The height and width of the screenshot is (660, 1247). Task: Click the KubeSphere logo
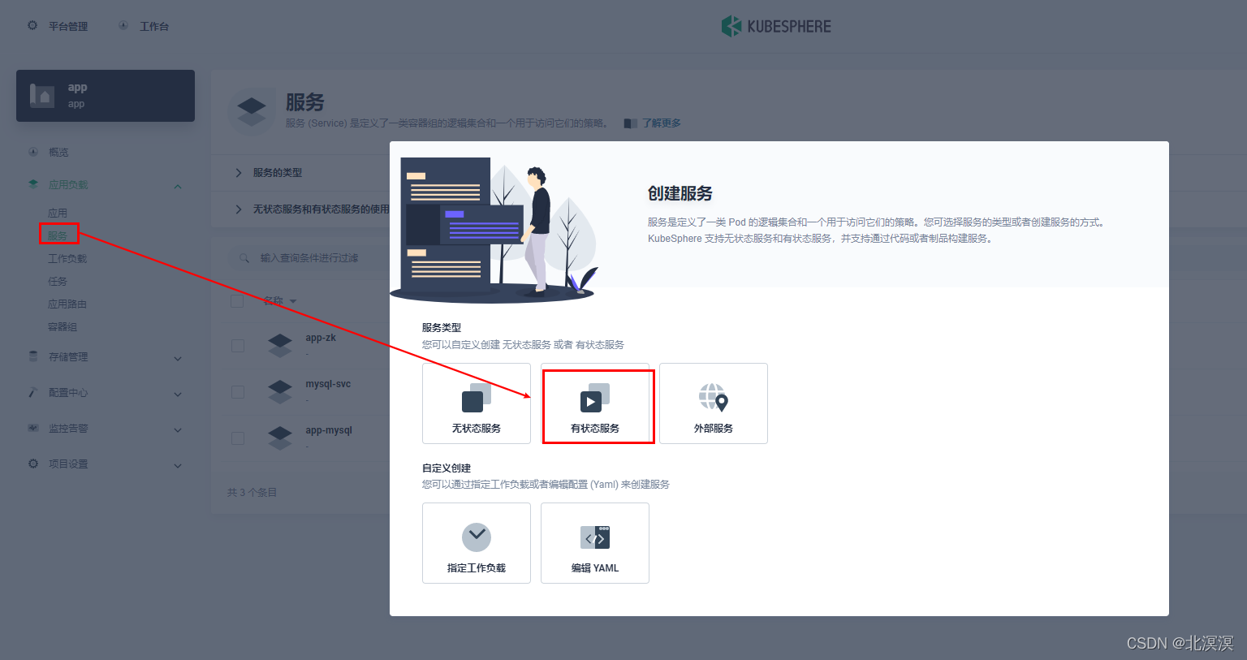point(776,26)
